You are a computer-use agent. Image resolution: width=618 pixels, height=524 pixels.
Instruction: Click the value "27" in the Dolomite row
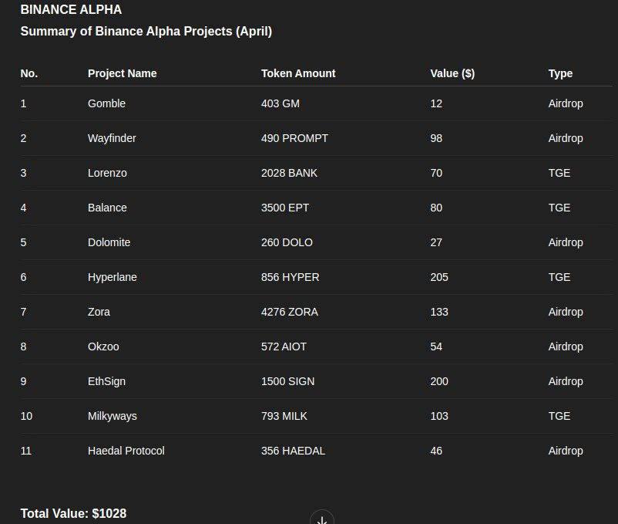[436, 242]
